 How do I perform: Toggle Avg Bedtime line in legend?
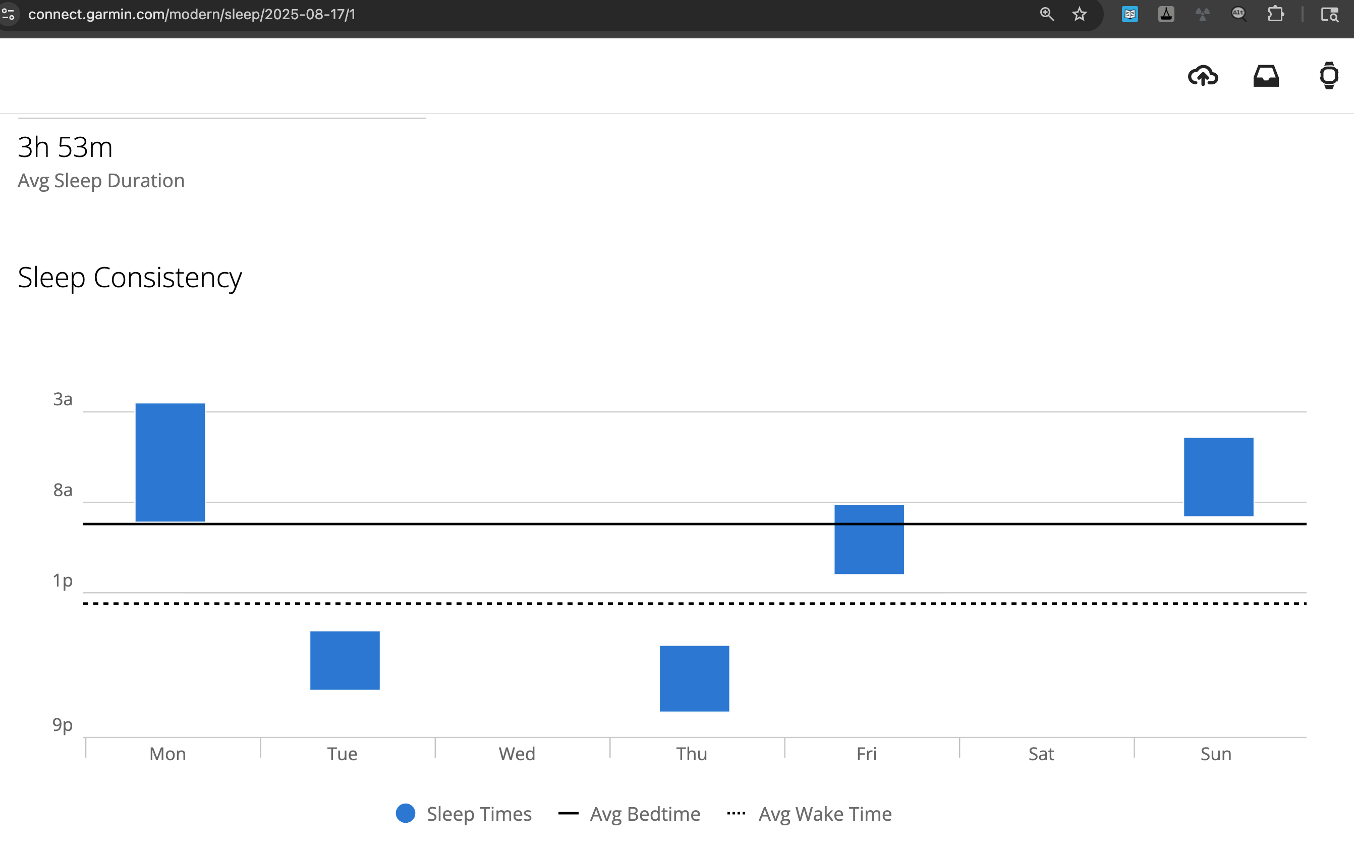pos(629,814)
